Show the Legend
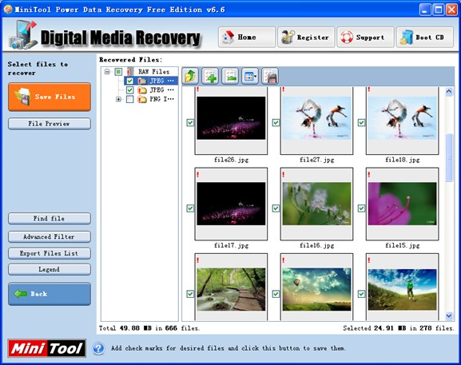Viewport: 461px width, 365px height. (x=50, y=269)
